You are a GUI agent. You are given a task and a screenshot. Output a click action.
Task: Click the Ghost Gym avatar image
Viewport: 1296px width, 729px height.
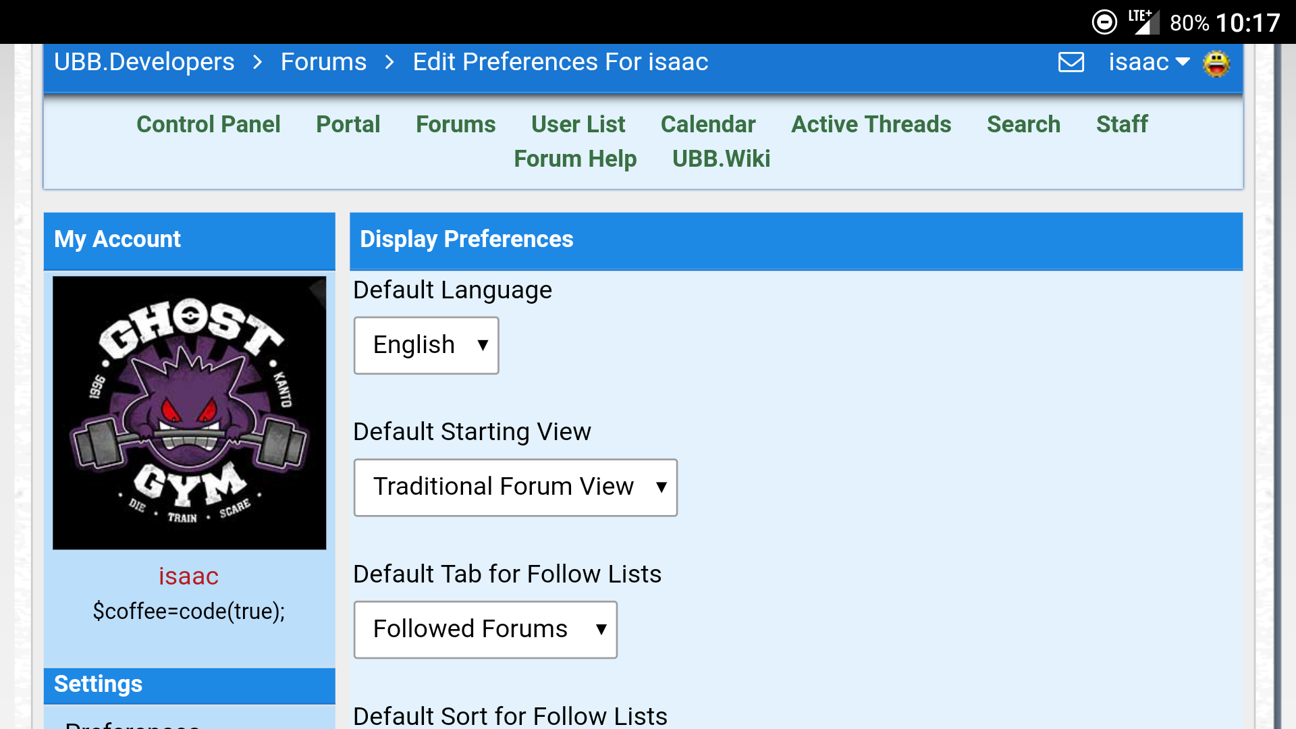click(190, 413)
